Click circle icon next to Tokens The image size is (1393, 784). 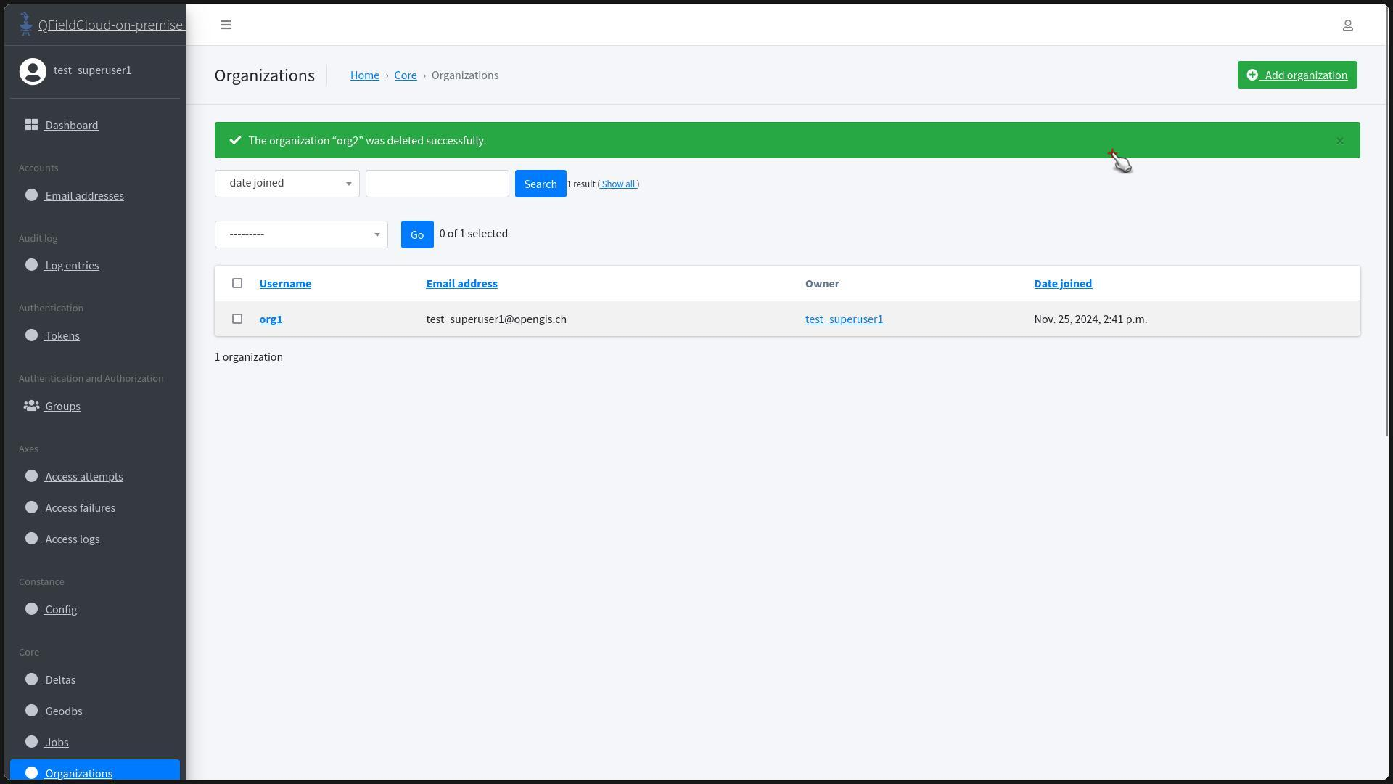(31, 335)
